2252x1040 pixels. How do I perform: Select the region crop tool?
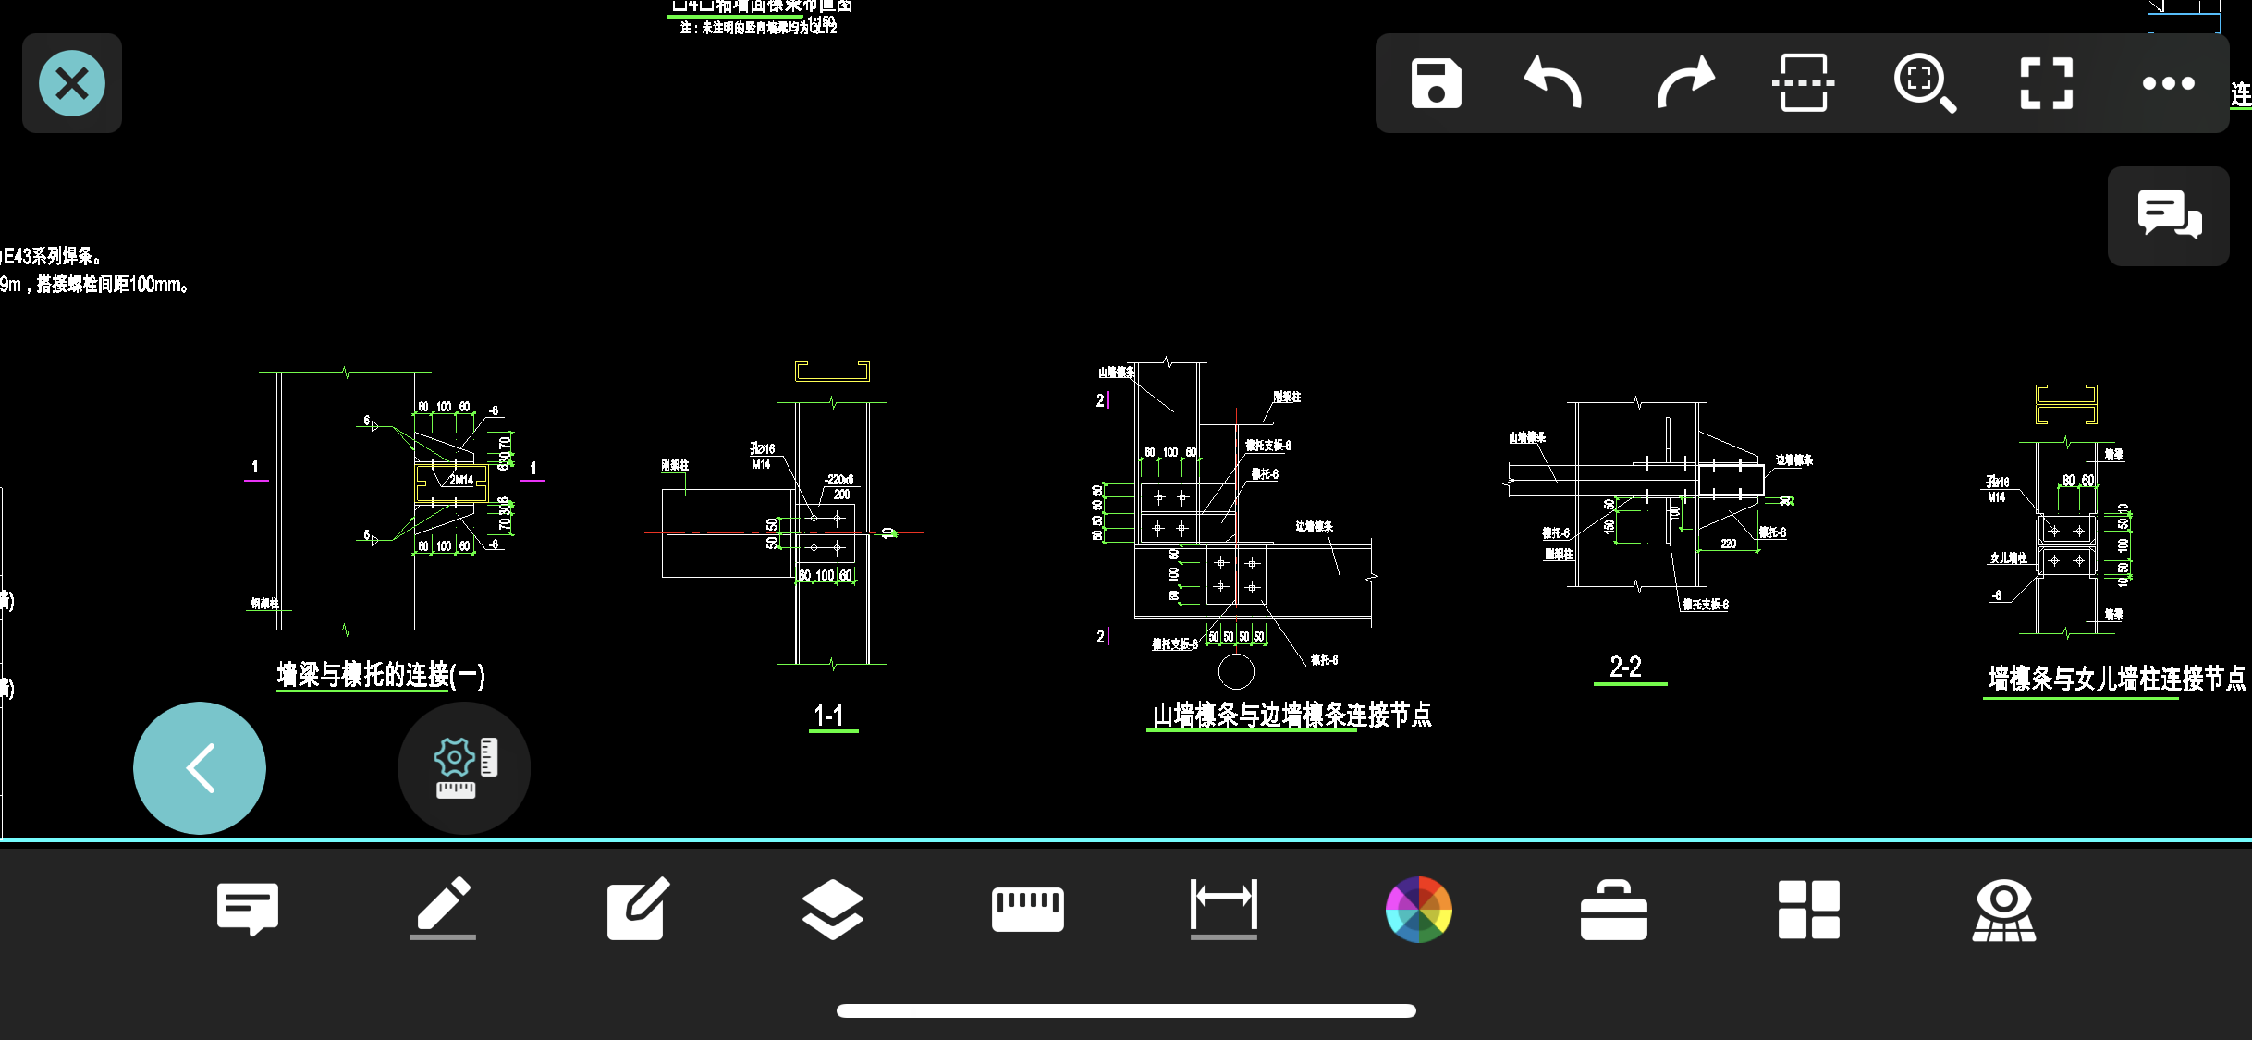pos(1803,83)
